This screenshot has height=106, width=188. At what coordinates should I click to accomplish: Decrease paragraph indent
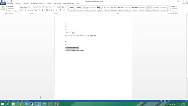[x=58, y=7]
